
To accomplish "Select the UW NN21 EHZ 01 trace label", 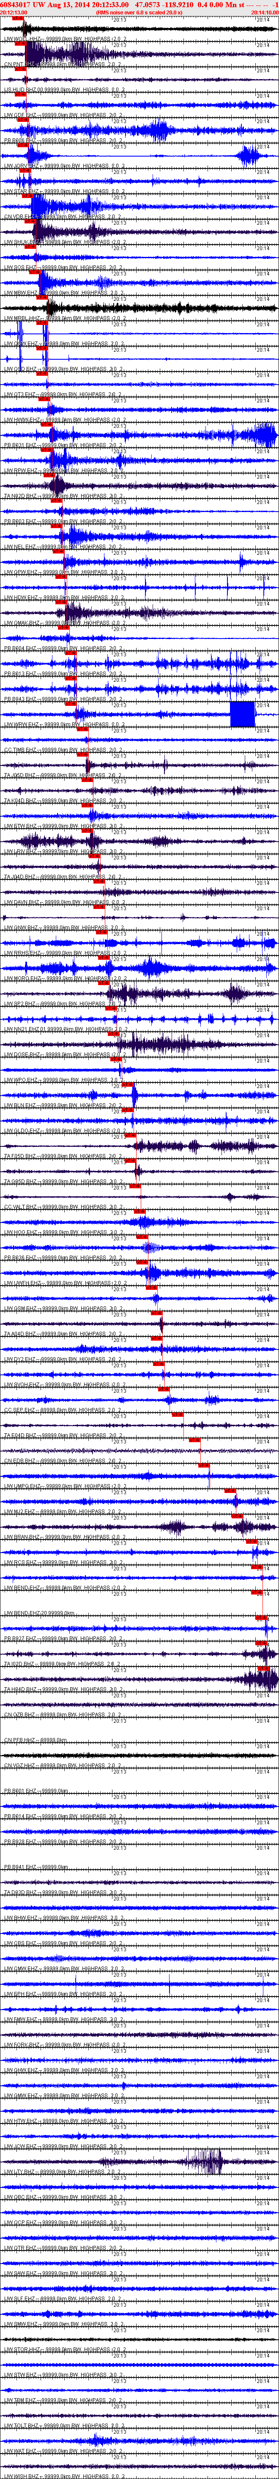I will coord(66,1029).
